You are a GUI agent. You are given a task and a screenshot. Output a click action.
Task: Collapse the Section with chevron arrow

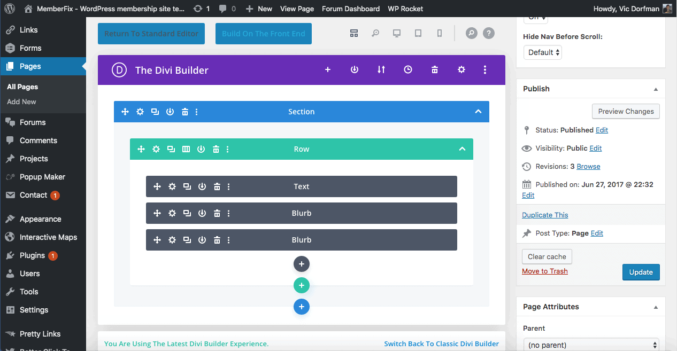478,112
